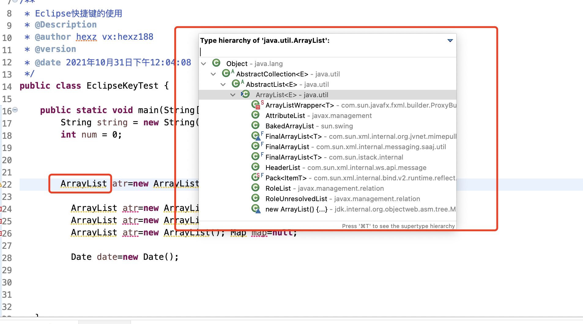Click the HeaderList class icon

[x=255, y=167]
